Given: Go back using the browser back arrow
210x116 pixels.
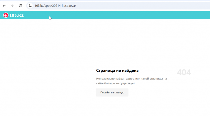Looking at the screenshot, I should (4, 6).
